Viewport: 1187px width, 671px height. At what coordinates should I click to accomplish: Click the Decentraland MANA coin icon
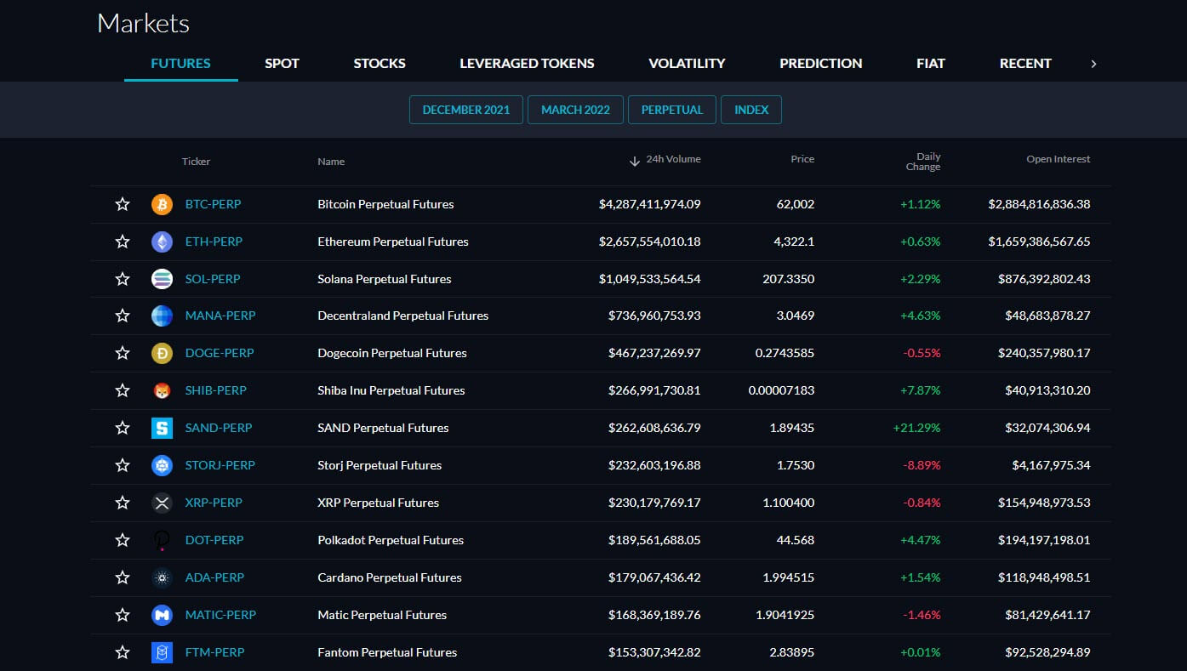(x=162, y=316)
